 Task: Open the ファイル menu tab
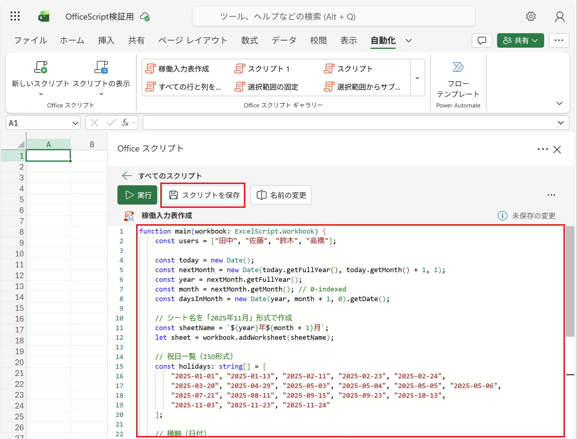click(x=30, y=40)
